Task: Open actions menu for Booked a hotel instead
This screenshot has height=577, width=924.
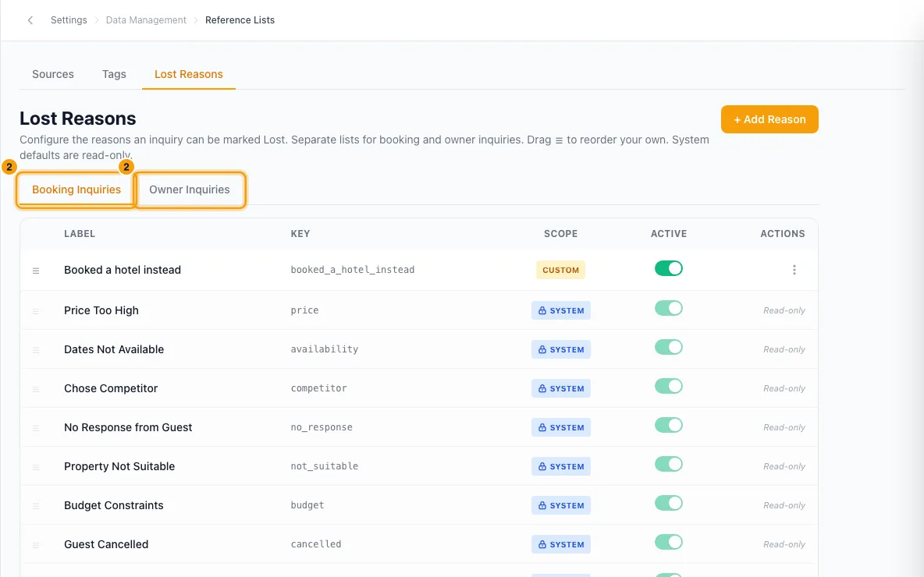Action: click(x=794, y=270)
